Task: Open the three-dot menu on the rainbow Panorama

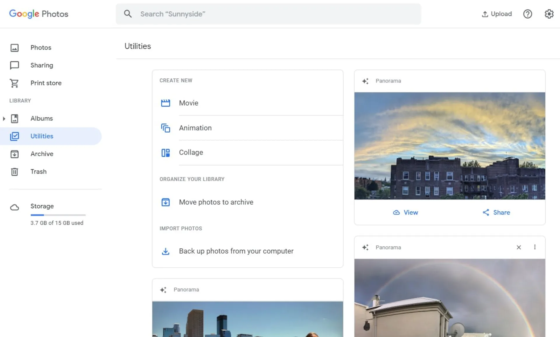Action: (535, 247)
